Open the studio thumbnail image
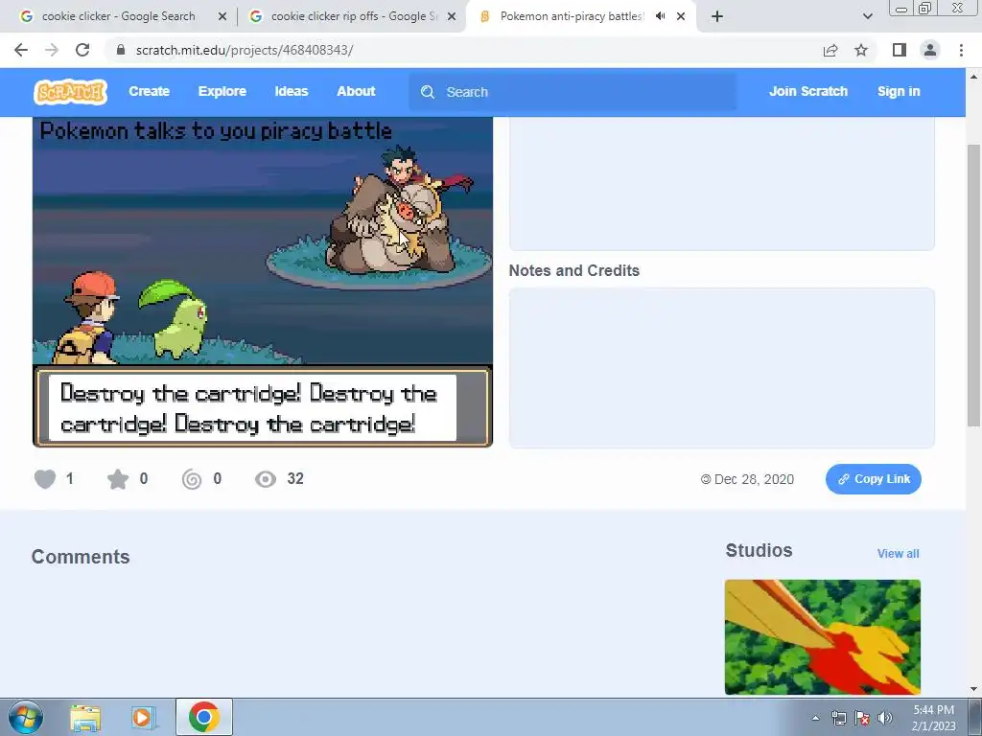 pyautogui.click(x=822, y=636)
